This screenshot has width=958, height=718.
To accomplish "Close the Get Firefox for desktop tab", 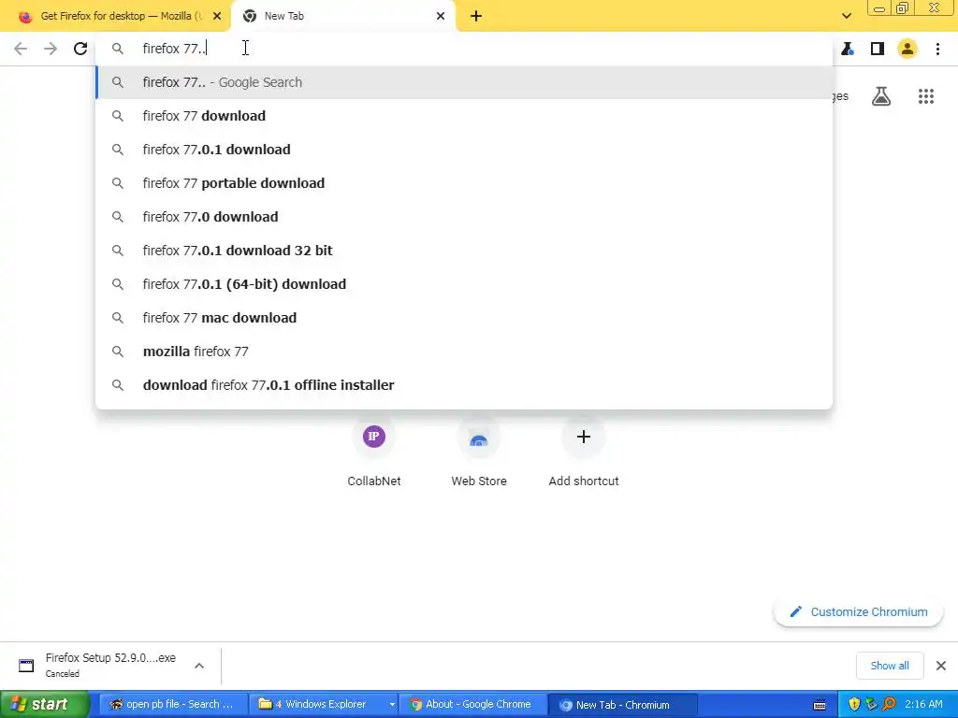I will [x=217, y=16].
